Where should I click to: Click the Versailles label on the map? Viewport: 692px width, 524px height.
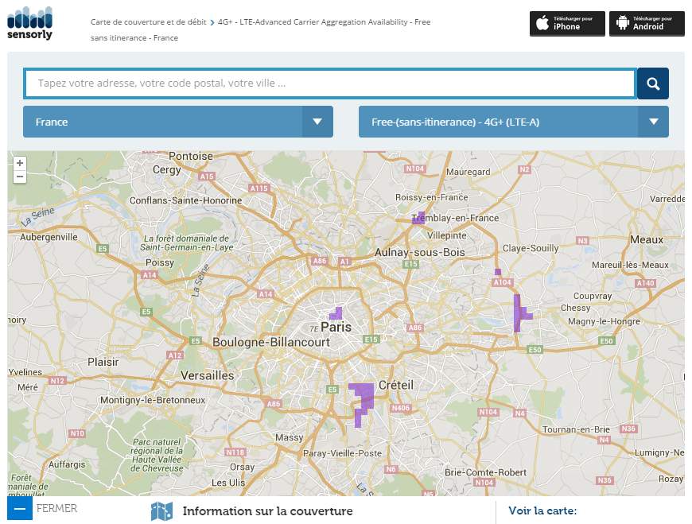point(208,375)
